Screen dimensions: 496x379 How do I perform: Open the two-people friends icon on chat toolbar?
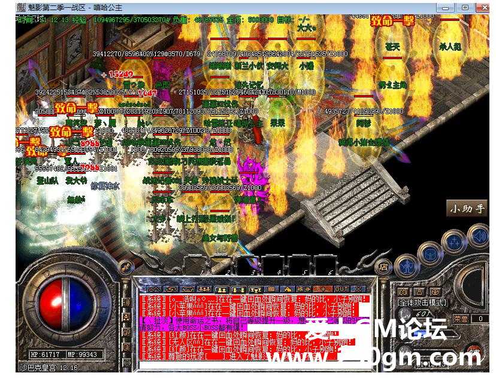(222, 289)
